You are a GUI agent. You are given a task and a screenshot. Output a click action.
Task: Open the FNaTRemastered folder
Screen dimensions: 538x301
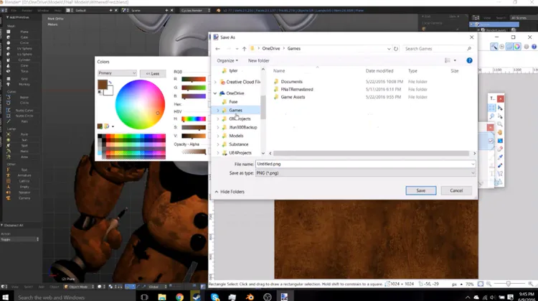(297, 89)
